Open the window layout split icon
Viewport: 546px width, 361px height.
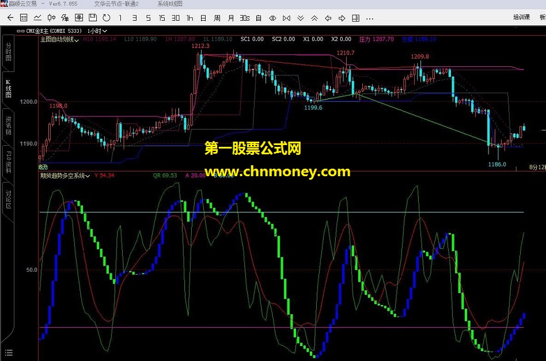(x=355, y=18)
